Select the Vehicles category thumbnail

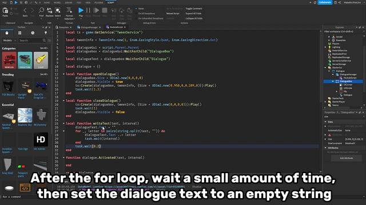(x=9, y=60)
